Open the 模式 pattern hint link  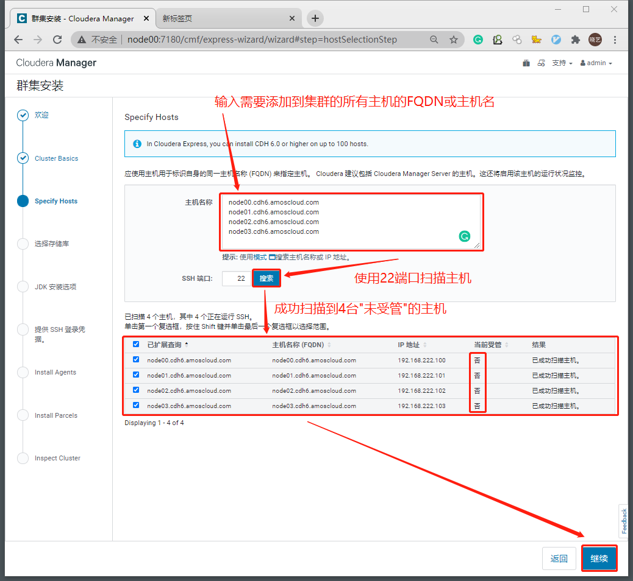click(260, 257)
